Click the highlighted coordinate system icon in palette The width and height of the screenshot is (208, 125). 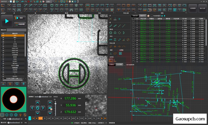(111, 61)
